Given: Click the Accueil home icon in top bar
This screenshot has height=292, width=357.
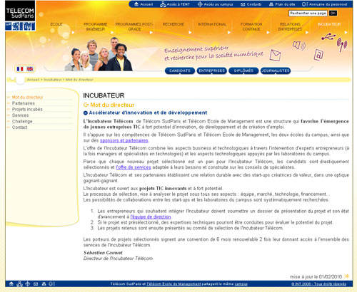Looking at the screenshot, I should point(136,4).
